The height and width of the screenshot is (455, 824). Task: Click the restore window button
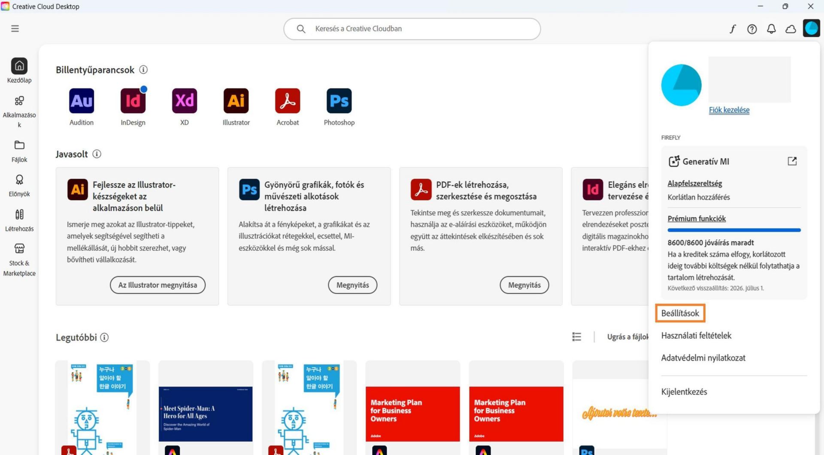(x=785, y=6)
